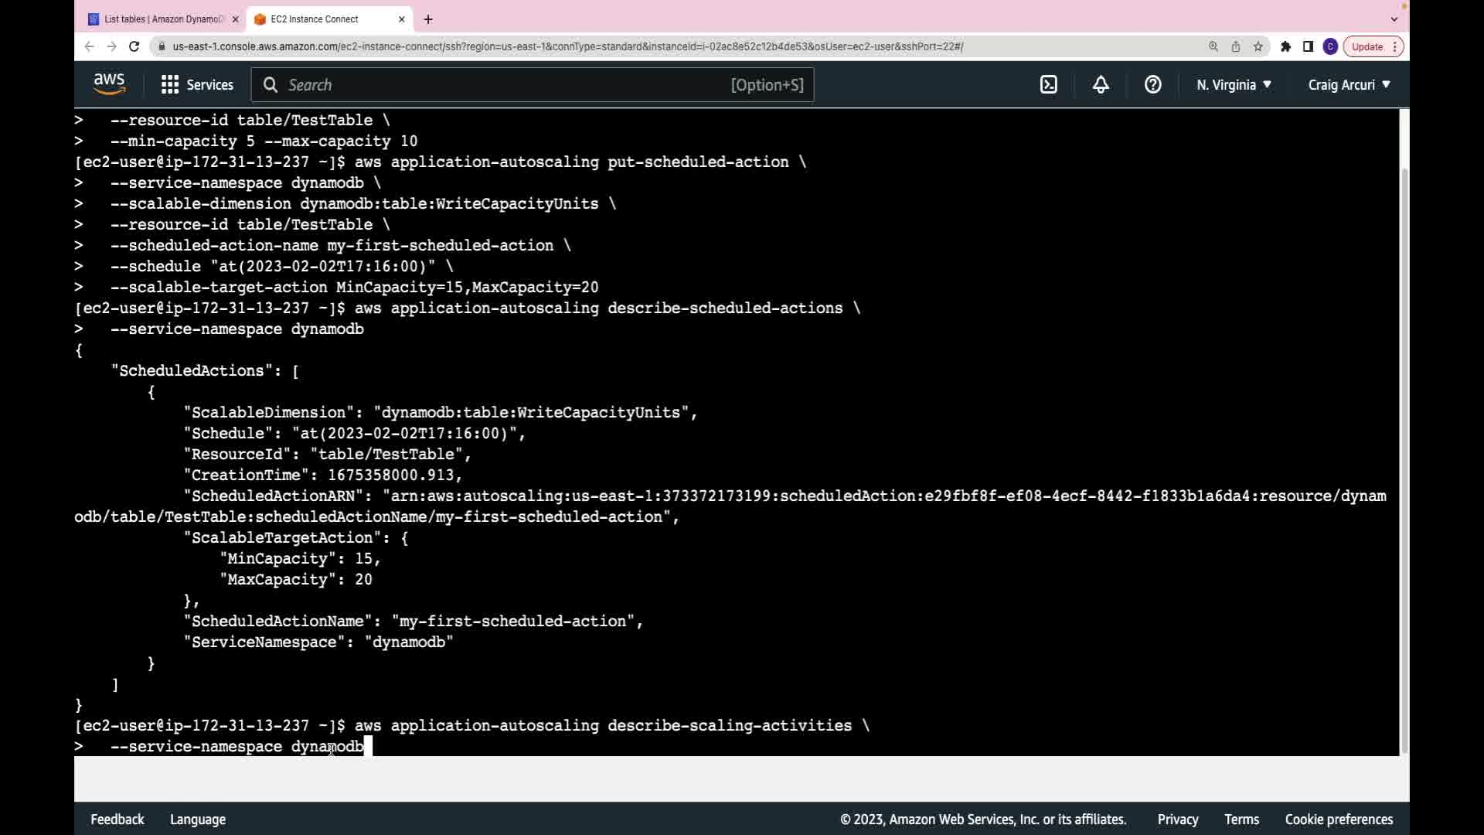Screen dimensions: 1484x835
Task: Click the page zoom magnifier icon
Action: click(1213, 46)
